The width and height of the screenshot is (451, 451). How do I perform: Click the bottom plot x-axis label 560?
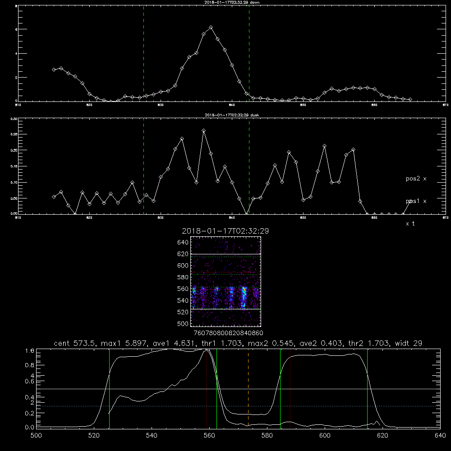tap(209, 436)
